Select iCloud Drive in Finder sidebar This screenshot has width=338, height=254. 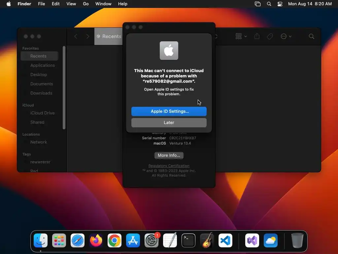(40, 113)
